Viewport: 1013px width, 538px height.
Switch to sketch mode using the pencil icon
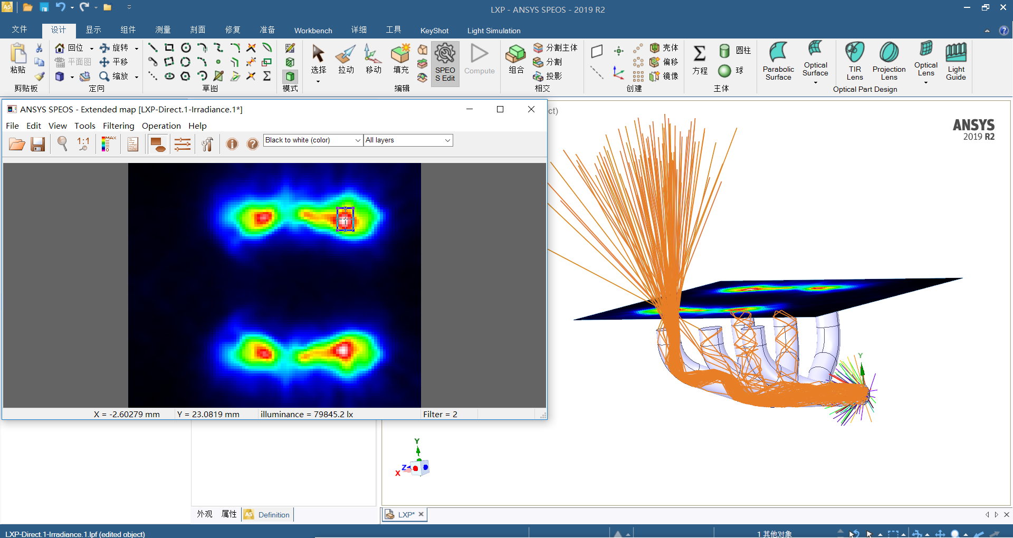point(290,49)
